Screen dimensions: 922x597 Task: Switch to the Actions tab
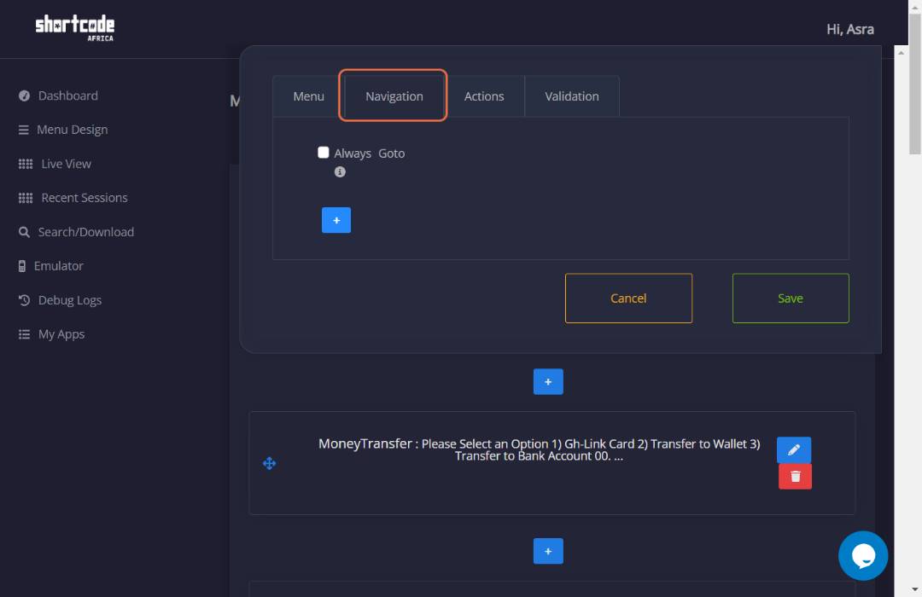484,96
